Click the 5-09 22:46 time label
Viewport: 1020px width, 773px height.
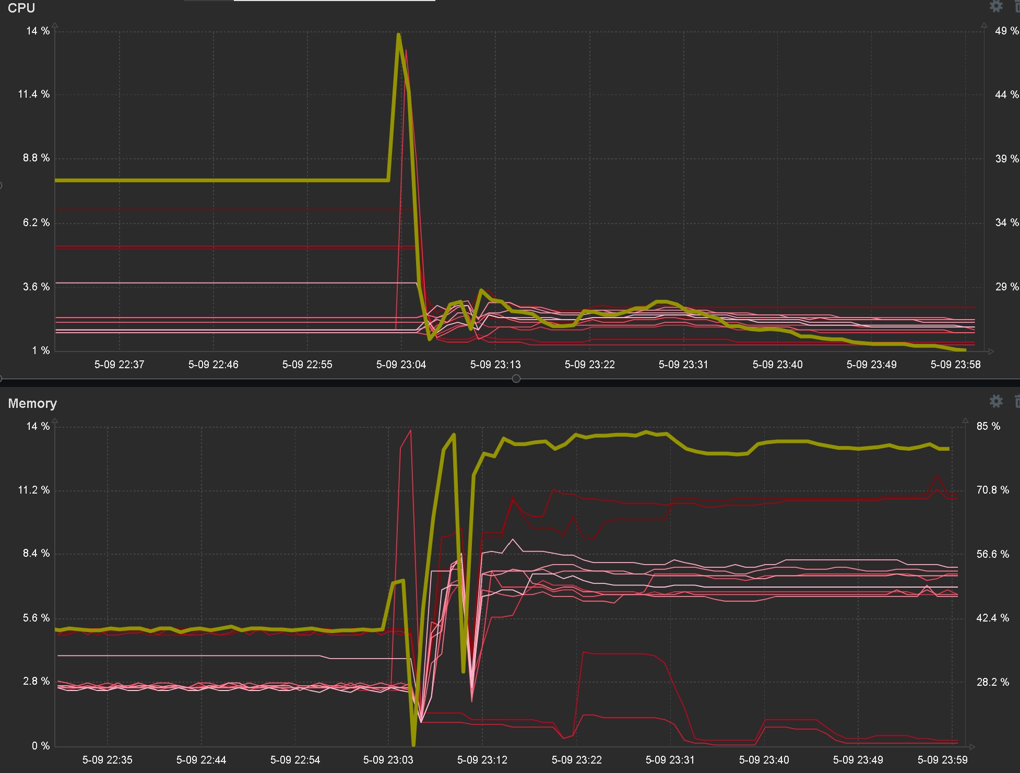213,365
